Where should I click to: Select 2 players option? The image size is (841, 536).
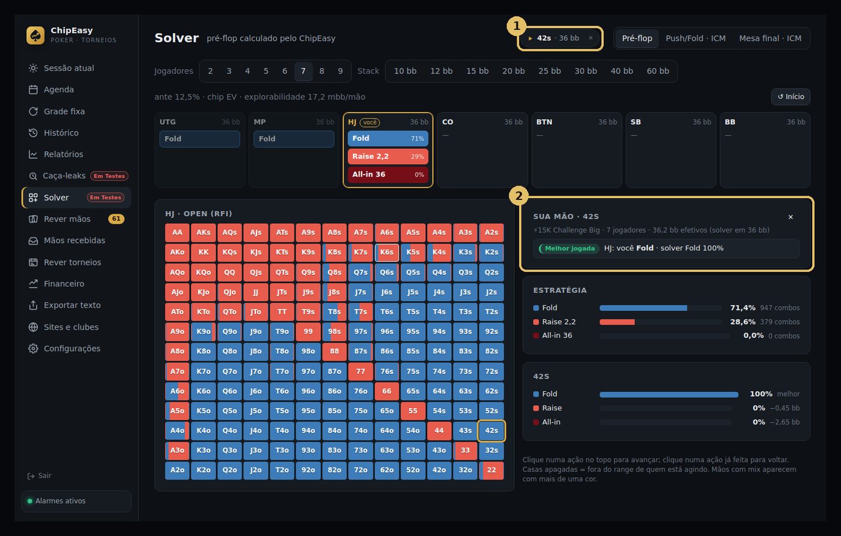click(x=210, y=71)
